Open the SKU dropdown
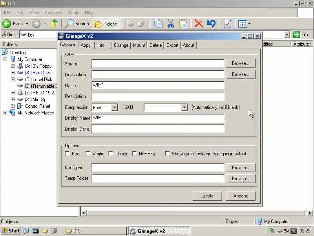The width and height of the screenshot is (314, 236). coord(184,107)
